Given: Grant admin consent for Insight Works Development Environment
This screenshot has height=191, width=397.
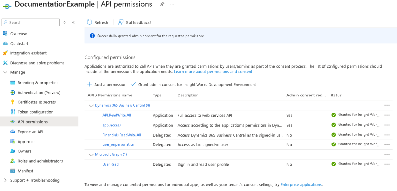Looking at the screenshot, I should pyautogui.click(x=194, y=84).
